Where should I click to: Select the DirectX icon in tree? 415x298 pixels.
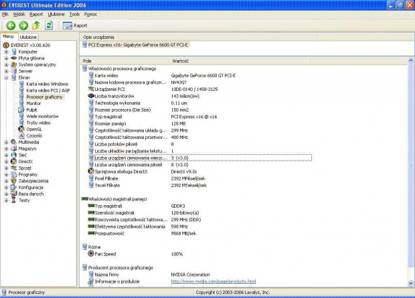tap(14, 162)
